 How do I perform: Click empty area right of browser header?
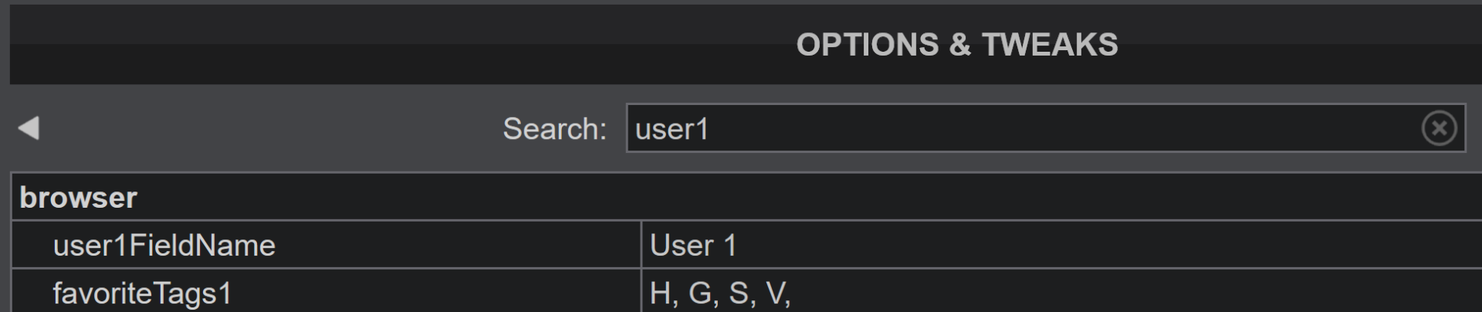coord(810,198)
